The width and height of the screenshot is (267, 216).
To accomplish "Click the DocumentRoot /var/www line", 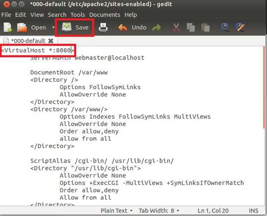I will point(69,72).
